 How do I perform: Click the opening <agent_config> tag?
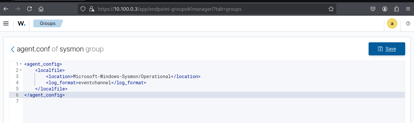[x=43, y=64]
